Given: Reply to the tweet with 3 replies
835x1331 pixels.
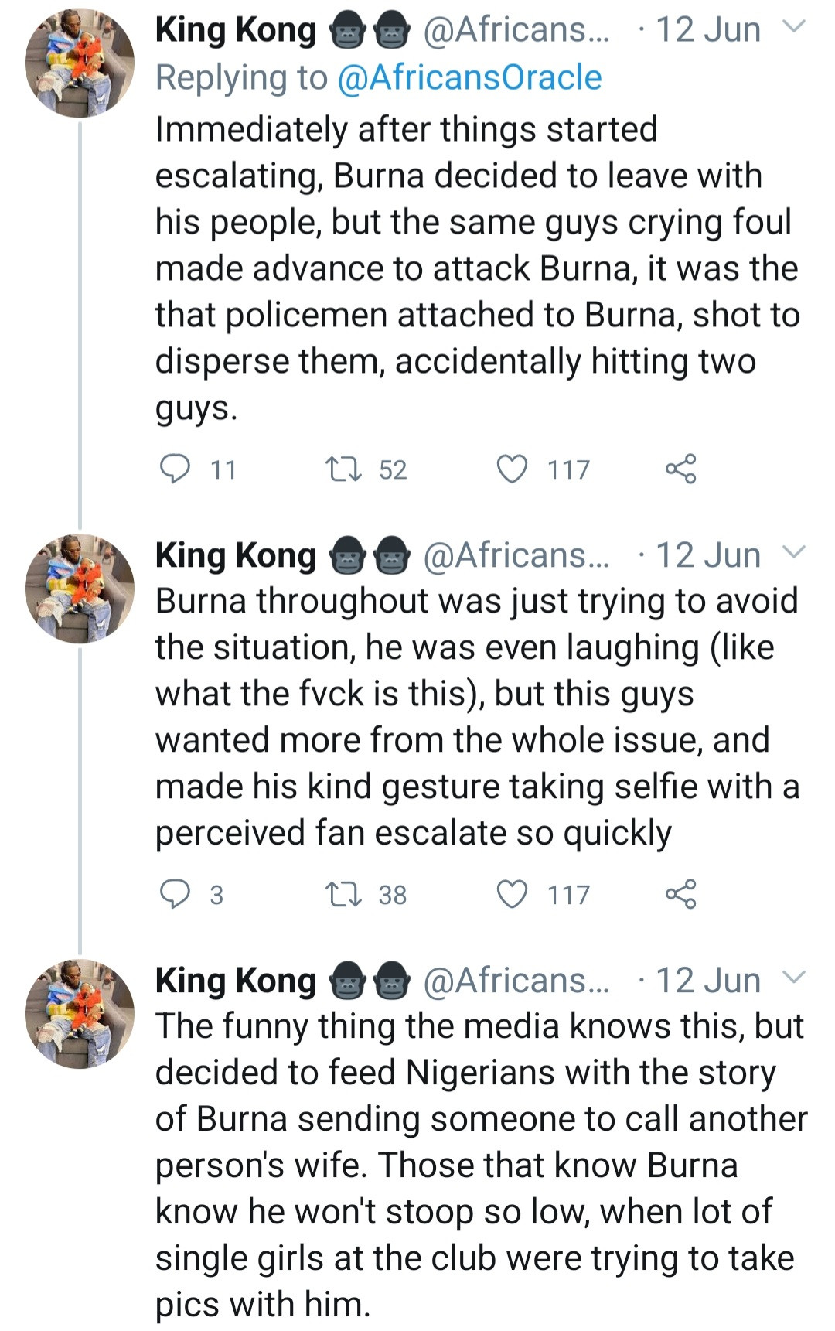Looking at the screenshot, I should 175,894.
